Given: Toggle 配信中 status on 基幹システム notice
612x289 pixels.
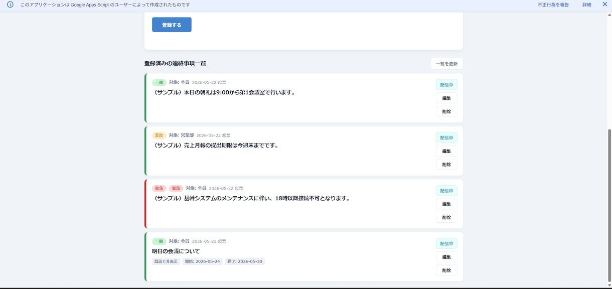Looking at the screenshot, I should tap(446, 191).
